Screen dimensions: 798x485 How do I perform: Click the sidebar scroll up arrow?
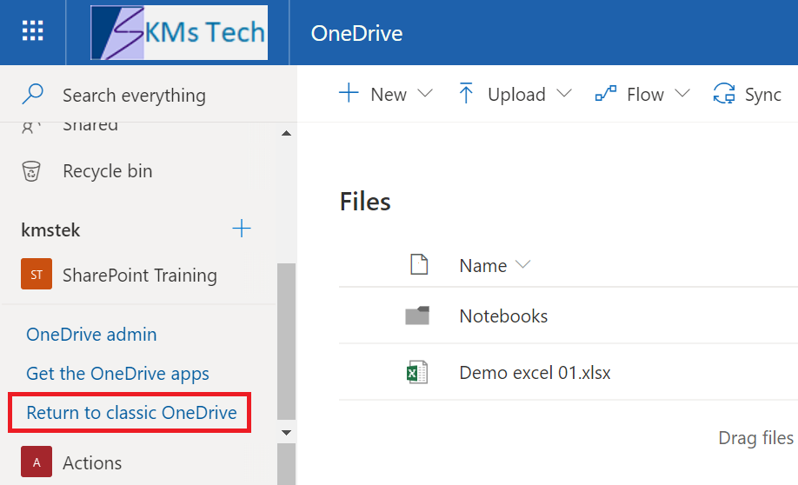click(287, 133)
